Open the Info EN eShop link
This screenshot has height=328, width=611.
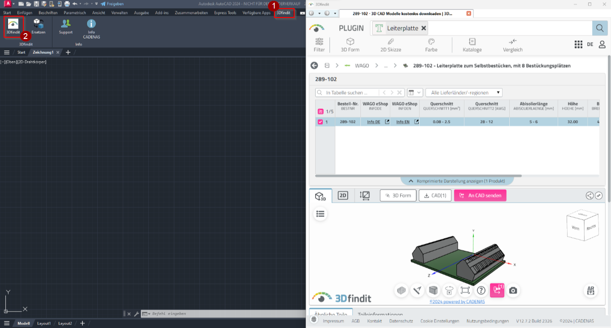tap(403, 122)
